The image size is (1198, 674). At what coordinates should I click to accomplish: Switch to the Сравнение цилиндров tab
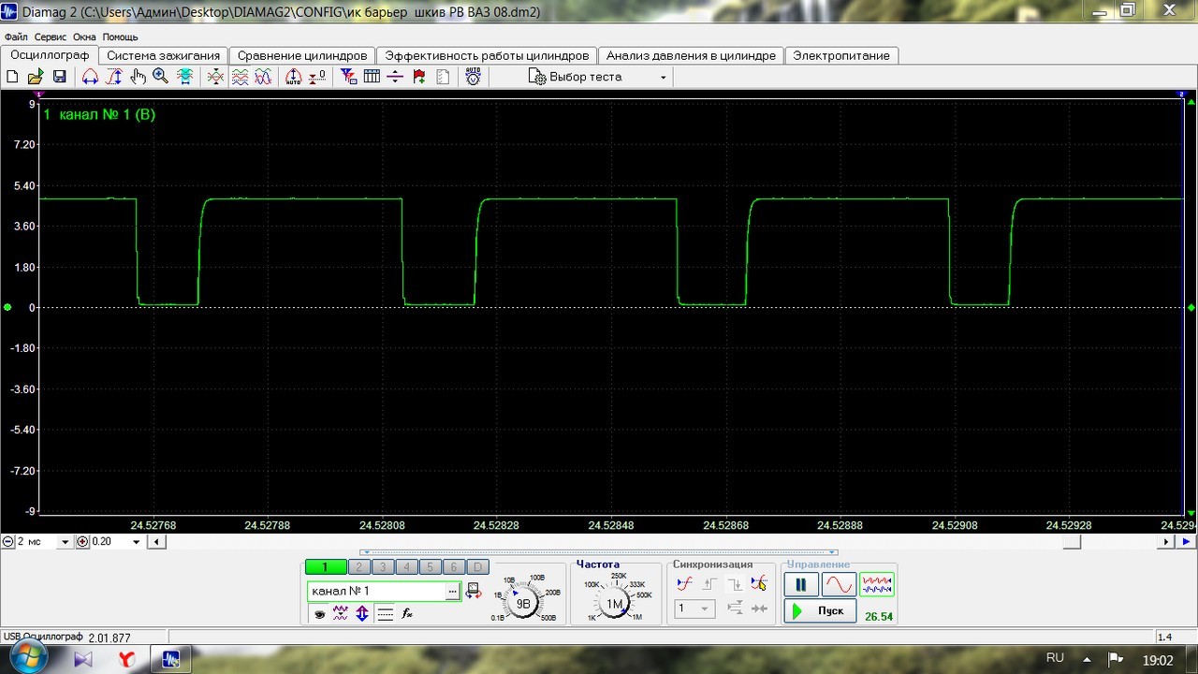click(302, 55)
